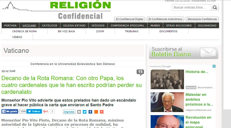231x128 pixels.
Task: Open the 15 comments bubble
Action: pyautogui.click(x=140, y=72)
